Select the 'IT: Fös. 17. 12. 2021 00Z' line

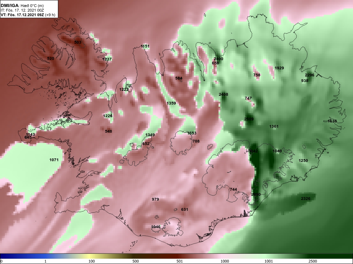(x=22, y=10)
